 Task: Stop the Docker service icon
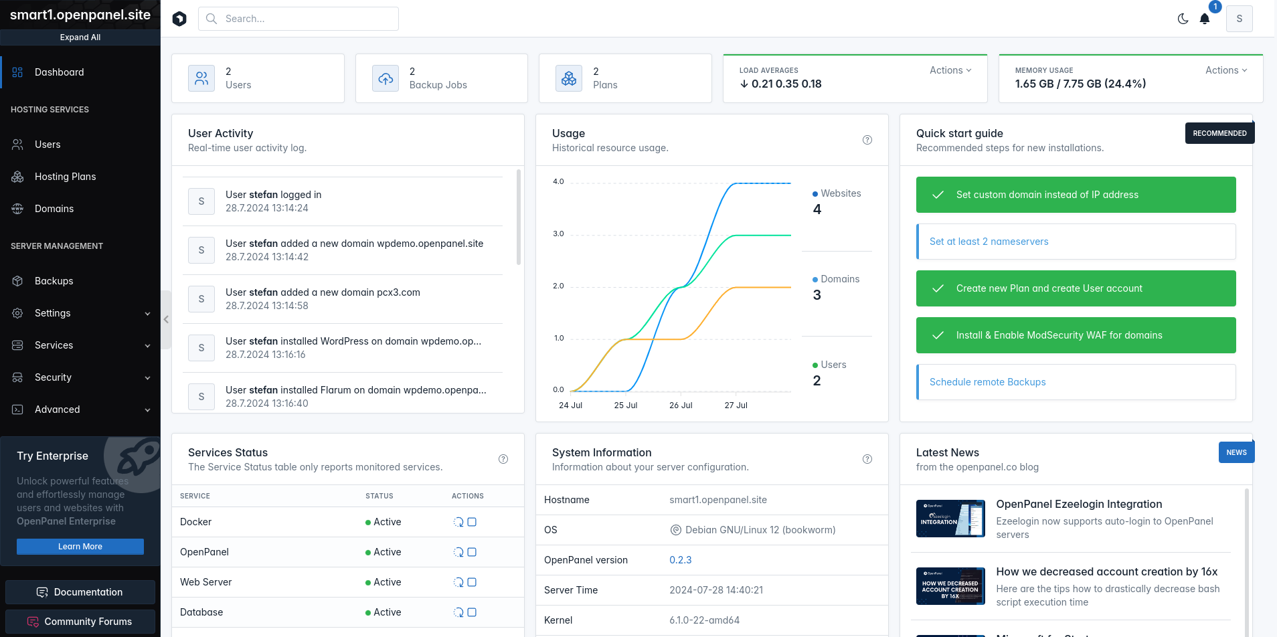472,522
